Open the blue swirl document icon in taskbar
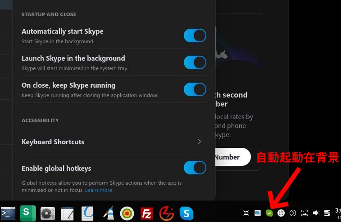Screen dimensions: 341x222 [88, 213]
